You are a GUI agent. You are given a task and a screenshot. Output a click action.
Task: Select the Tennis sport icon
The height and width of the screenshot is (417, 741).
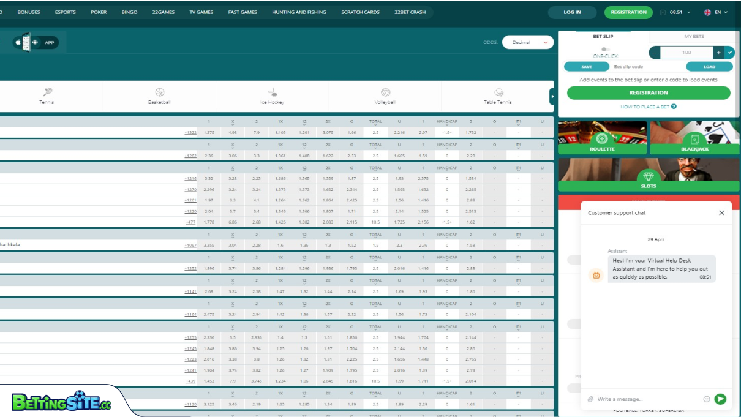(47, 93)
